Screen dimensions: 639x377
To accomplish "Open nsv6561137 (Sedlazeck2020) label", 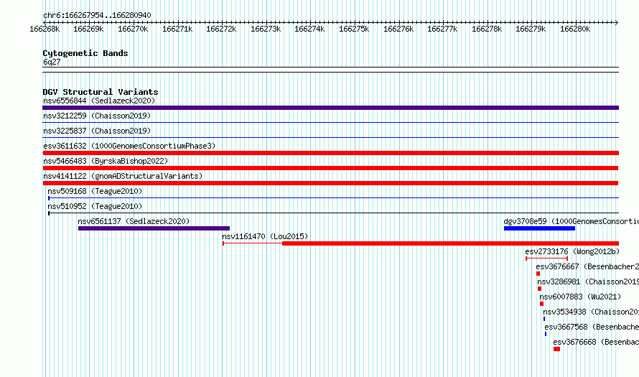I will [x=134, y=221].
